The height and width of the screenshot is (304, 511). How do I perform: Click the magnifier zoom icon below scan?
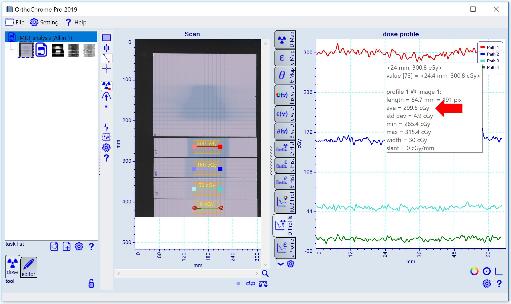coord(265,274)
